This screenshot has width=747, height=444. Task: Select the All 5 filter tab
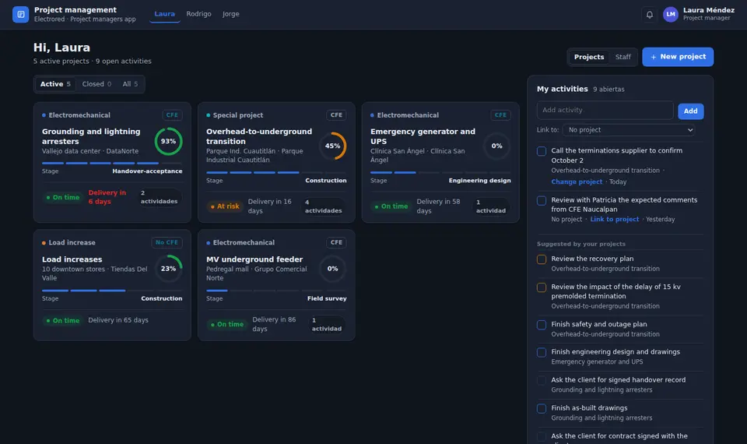point(130,84)
